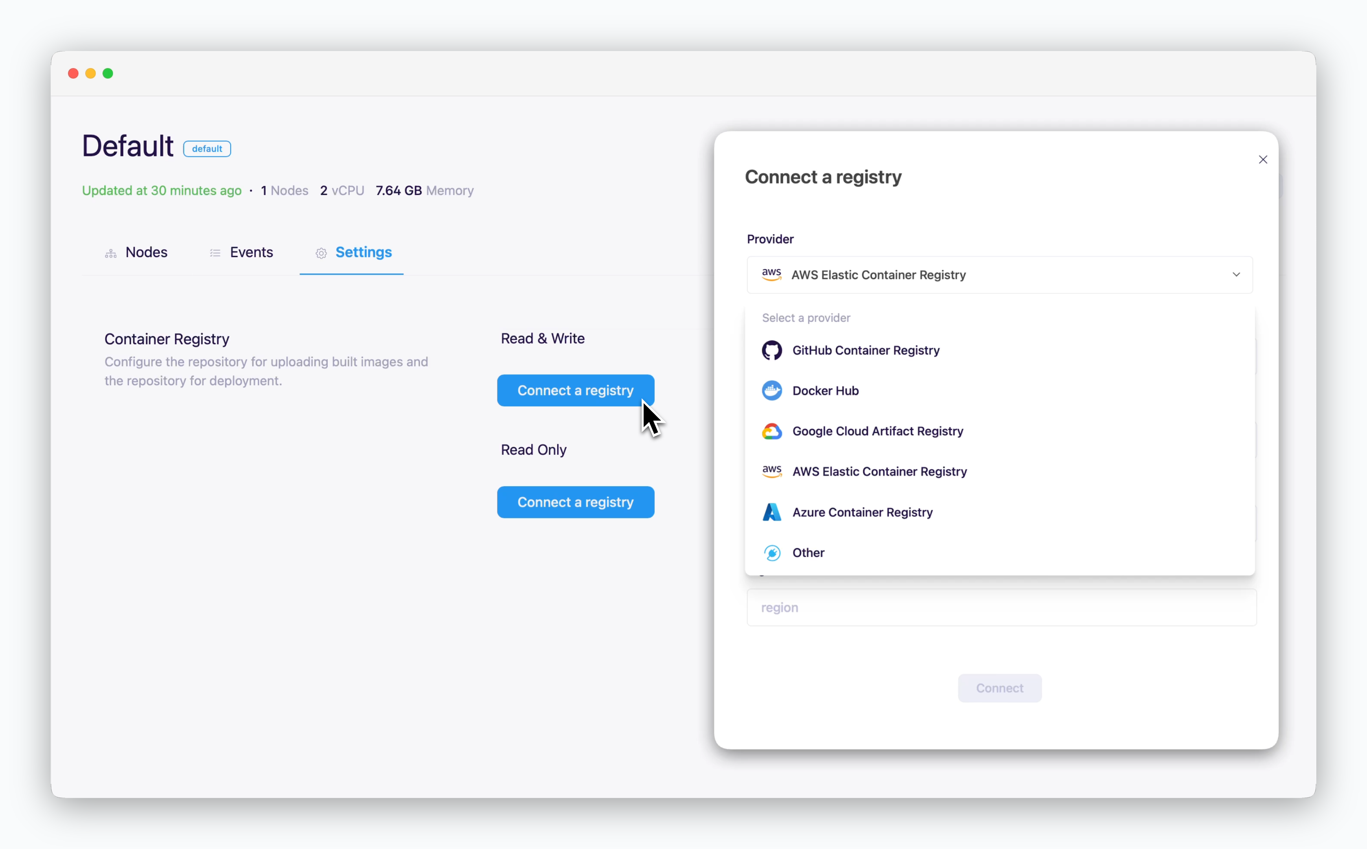Image resolution: width=1367 pixels, height=849 pixels.
Task: Click Connect a registry under Read Only
Action: coord(575,503)
